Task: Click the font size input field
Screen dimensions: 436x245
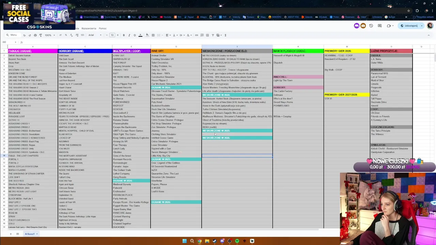Action: point(112,35)
